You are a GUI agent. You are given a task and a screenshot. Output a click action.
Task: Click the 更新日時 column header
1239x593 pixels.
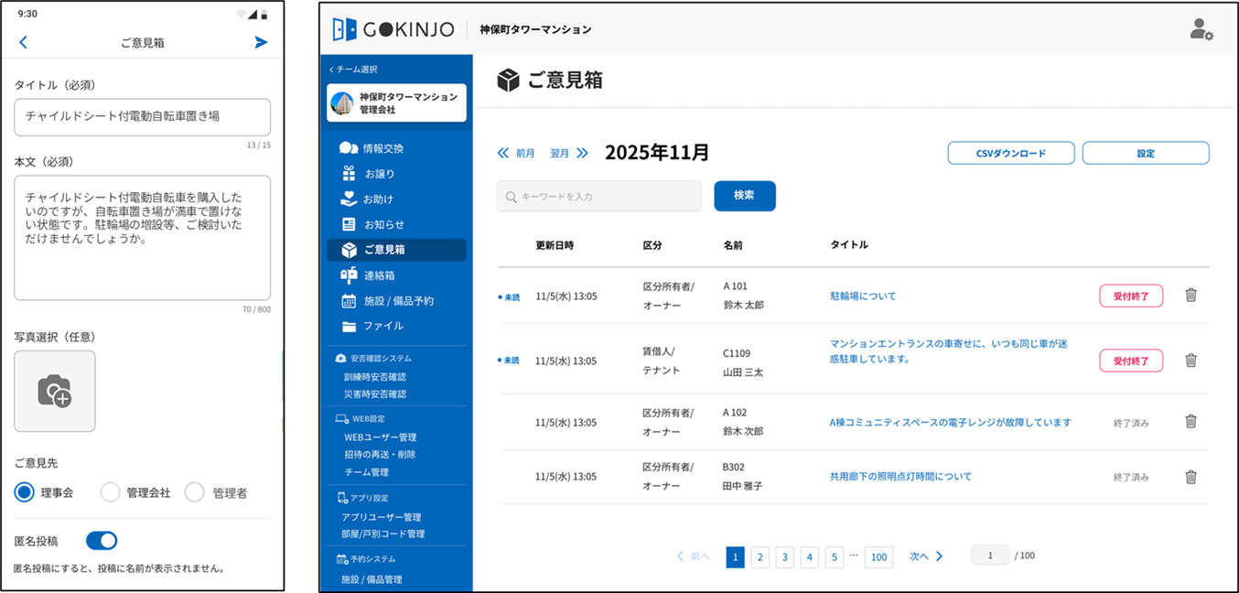click(555, 245)
